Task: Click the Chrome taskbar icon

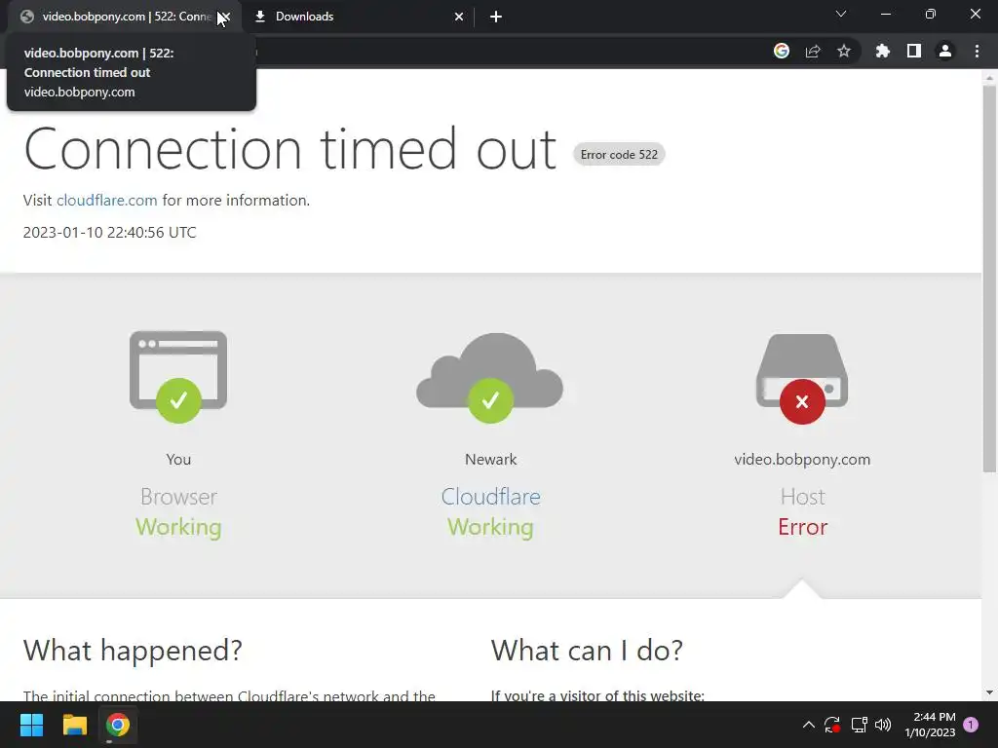Action: pyautogui.click(x=118, y=725)
